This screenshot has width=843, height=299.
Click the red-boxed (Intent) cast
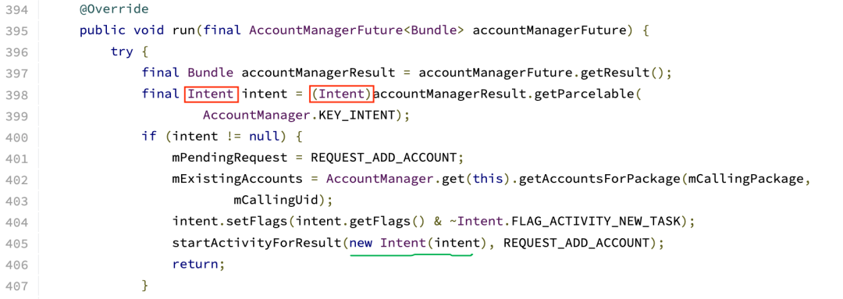pyautogui.click(x=341, y=94)
